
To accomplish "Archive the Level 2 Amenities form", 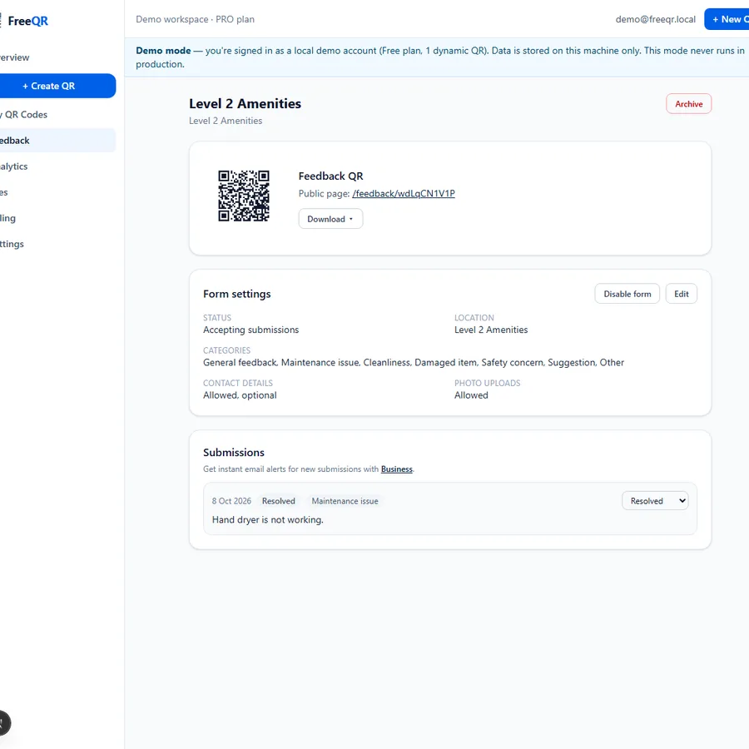I will click(688, 104).
